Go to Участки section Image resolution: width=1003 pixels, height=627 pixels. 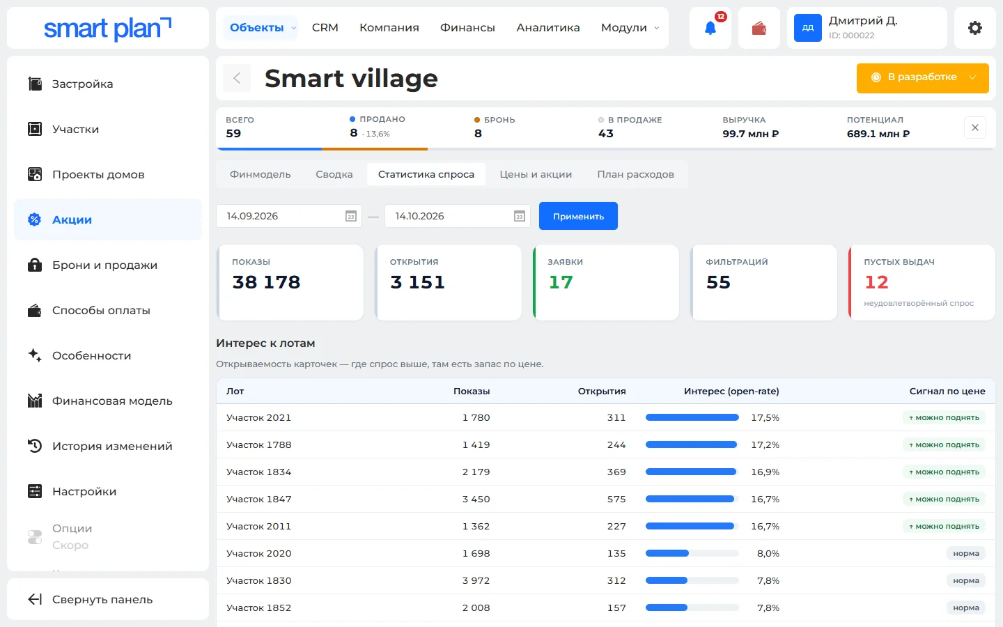pyautogui.click(x=108, y=129)
